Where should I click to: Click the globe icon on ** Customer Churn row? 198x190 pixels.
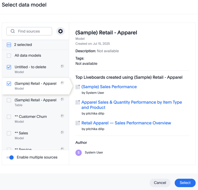62,116
